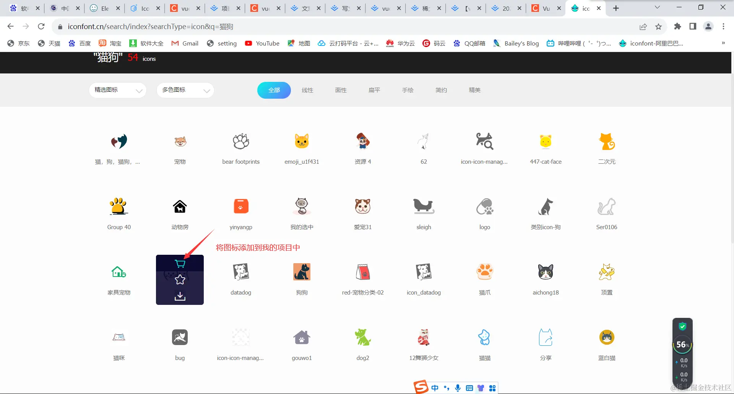Click the address bar URL field
This screenshot has width=734, height=394.
click(x=153, y=26)
